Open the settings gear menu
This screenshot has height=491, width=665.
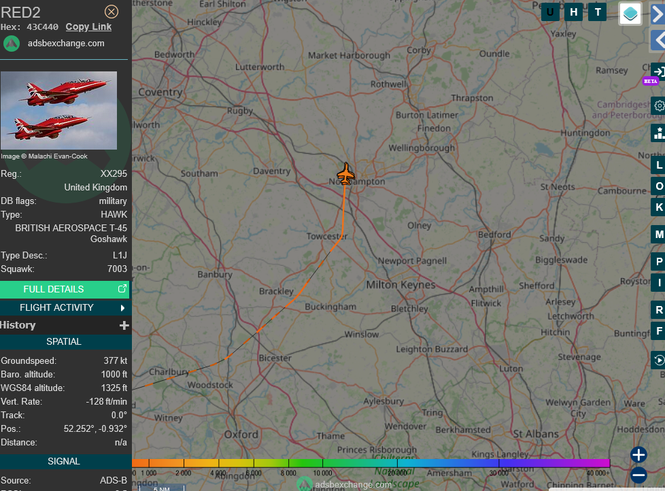click(658, 105)
